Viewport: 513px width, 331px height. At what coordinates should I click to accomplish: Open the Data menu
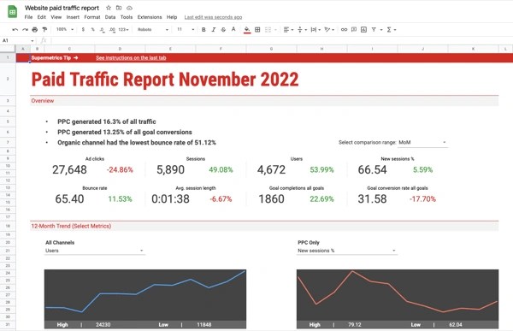click(110, 17)
